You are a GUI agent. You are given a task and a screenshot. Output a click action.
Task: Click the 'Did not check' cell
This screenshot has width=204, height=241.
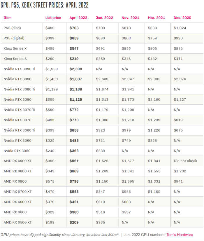185,161
